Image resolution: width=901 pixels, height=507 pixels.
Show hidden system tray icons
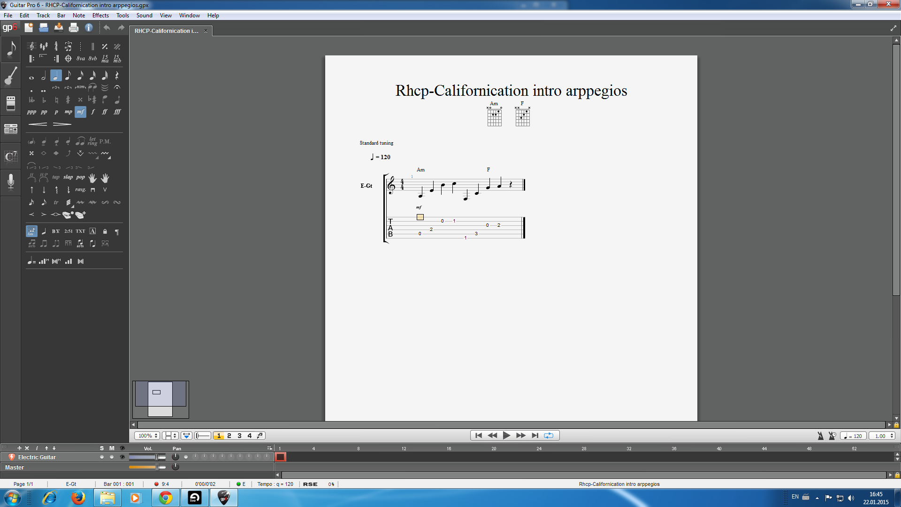(x=817, y=498)
